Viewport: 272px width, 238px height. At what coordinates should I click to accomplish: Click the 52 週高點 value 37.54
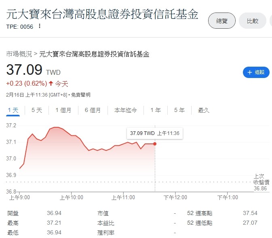pyautogui.click(x=250, y=213)
